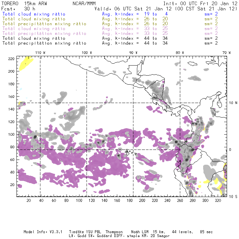Image resolution: width=239 pixels, height=239 pixels.
Task: Select the x-axis tick label '300'
Action: (205, 201)
